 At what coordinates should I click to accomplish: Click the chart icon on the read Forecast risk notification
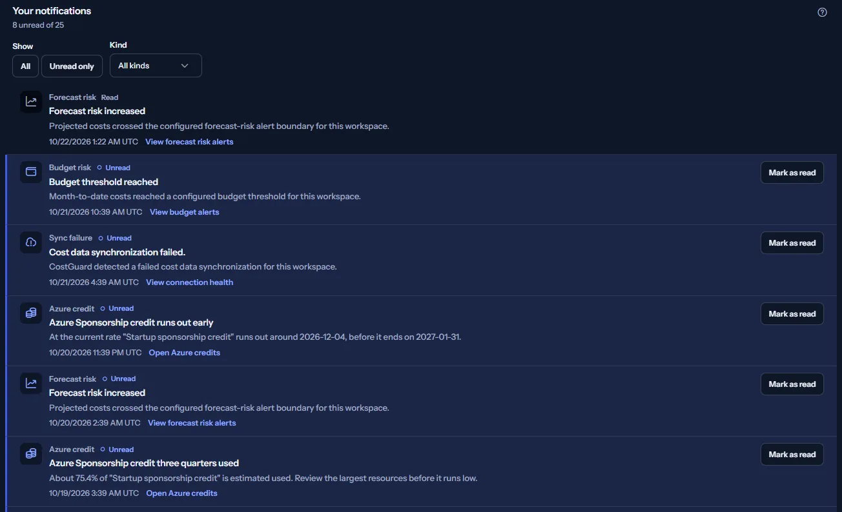31,102
